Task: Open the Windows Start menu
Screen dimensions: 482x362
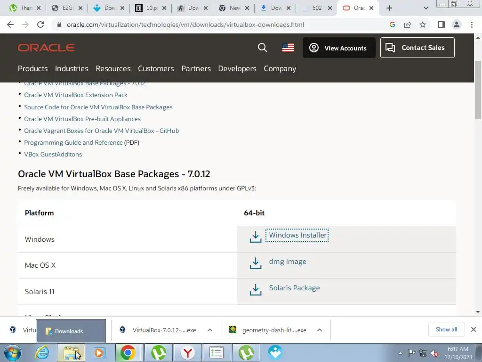Action: [13, 353]
